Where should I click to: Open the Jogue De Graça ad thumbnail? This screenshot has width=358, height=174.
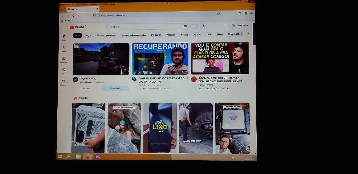tap(101, 59)
